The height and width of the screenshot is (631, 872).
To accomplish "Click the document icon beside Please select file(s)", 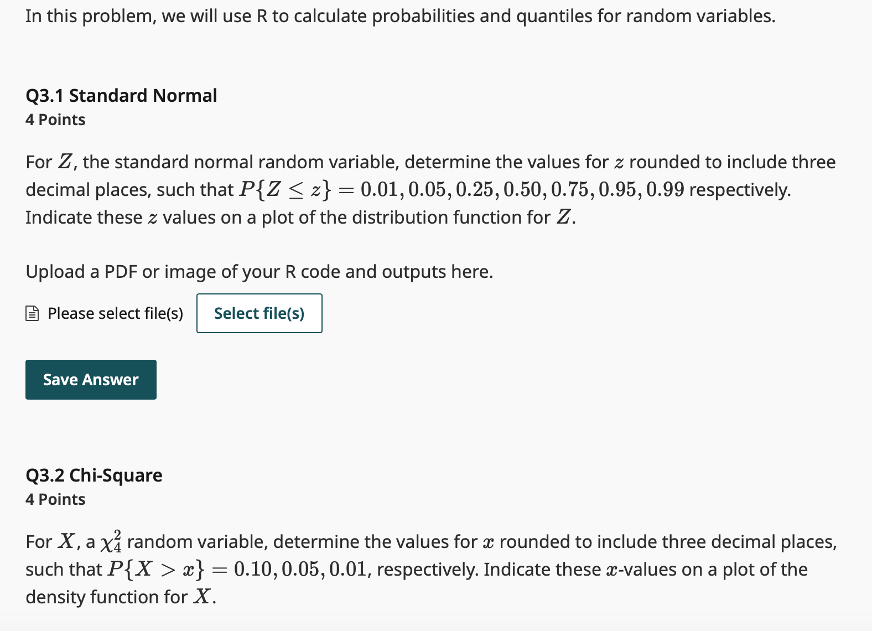I will click(x=32, y=314).
